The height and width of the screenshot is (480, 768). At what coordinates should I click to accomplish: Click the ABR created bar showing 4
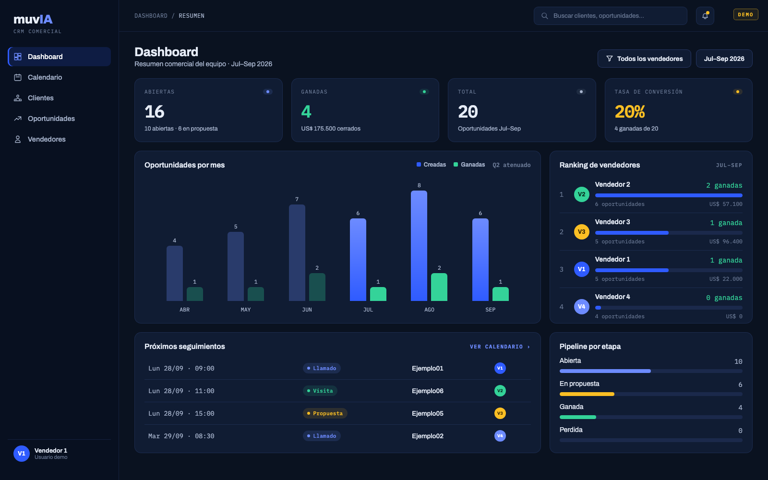[175, 274]
